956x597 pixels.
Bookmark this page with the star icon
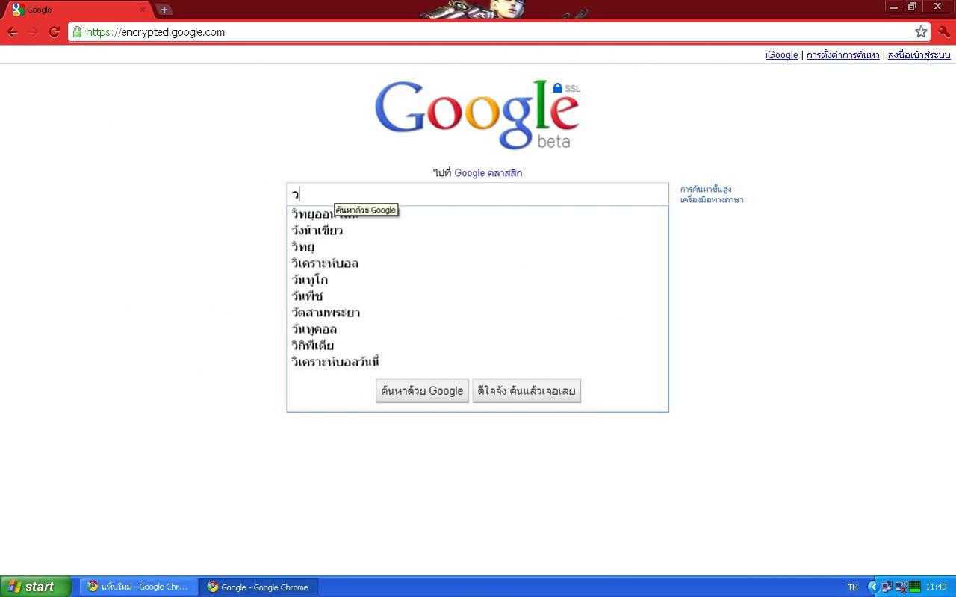921,31
